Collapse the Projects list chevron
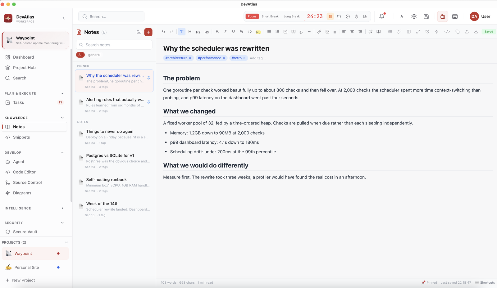Screen dimensions: 497x288 coord(66,242)
